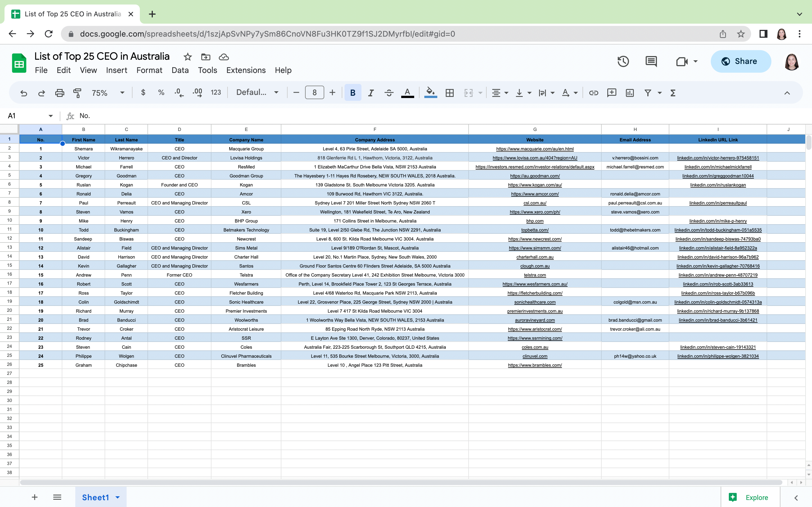
Task: Decrease decimal places icon
Action: coord(179,93)
